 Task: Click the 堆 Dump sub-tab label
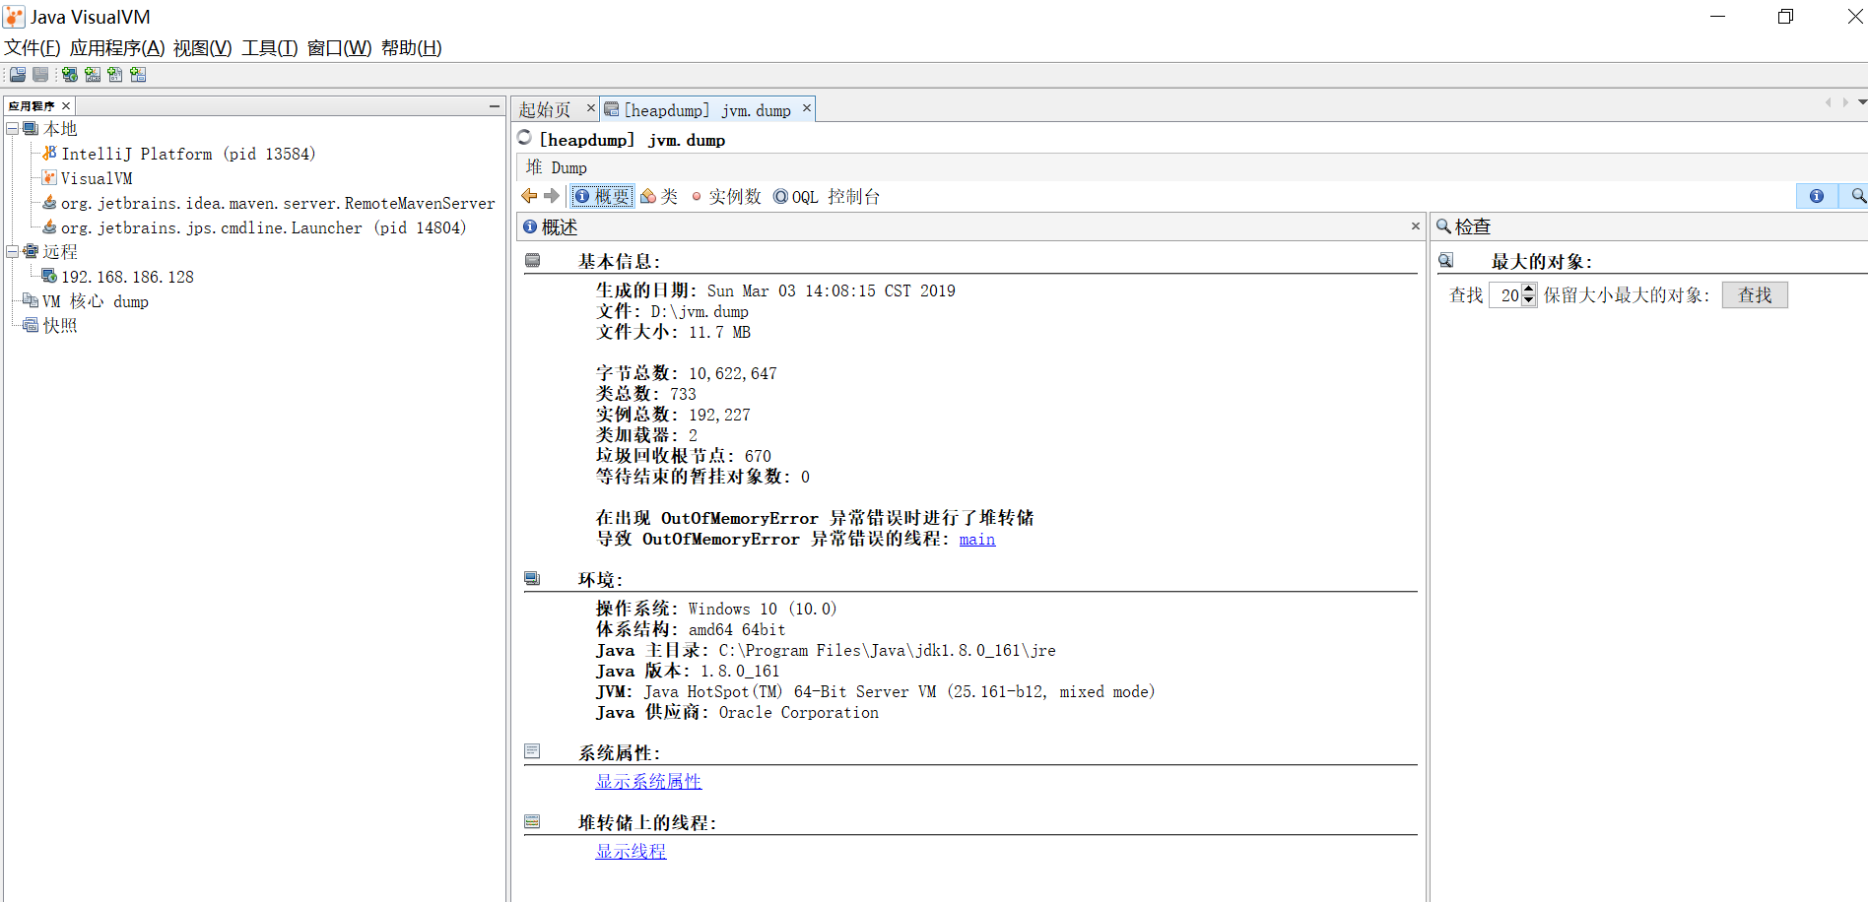pos(557,167)
